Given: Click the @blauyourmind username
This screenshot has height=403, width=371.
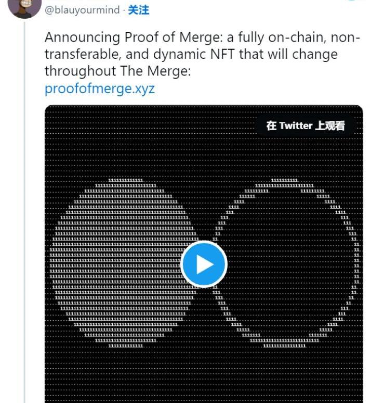Looking at the screenshot, I should coord(82,10).
